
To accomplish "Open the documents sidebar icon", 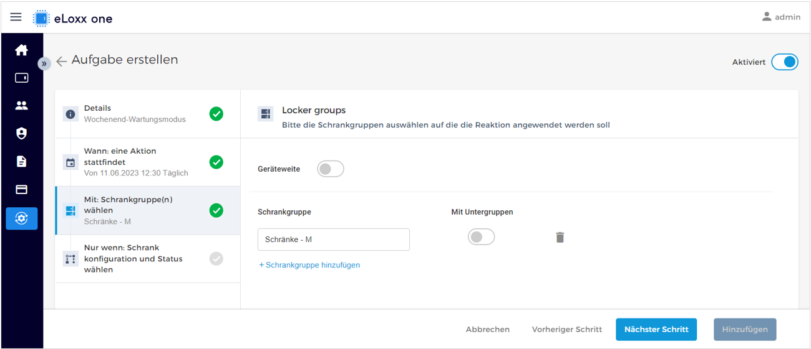I will pyautogui.click(x=22, y=162).
